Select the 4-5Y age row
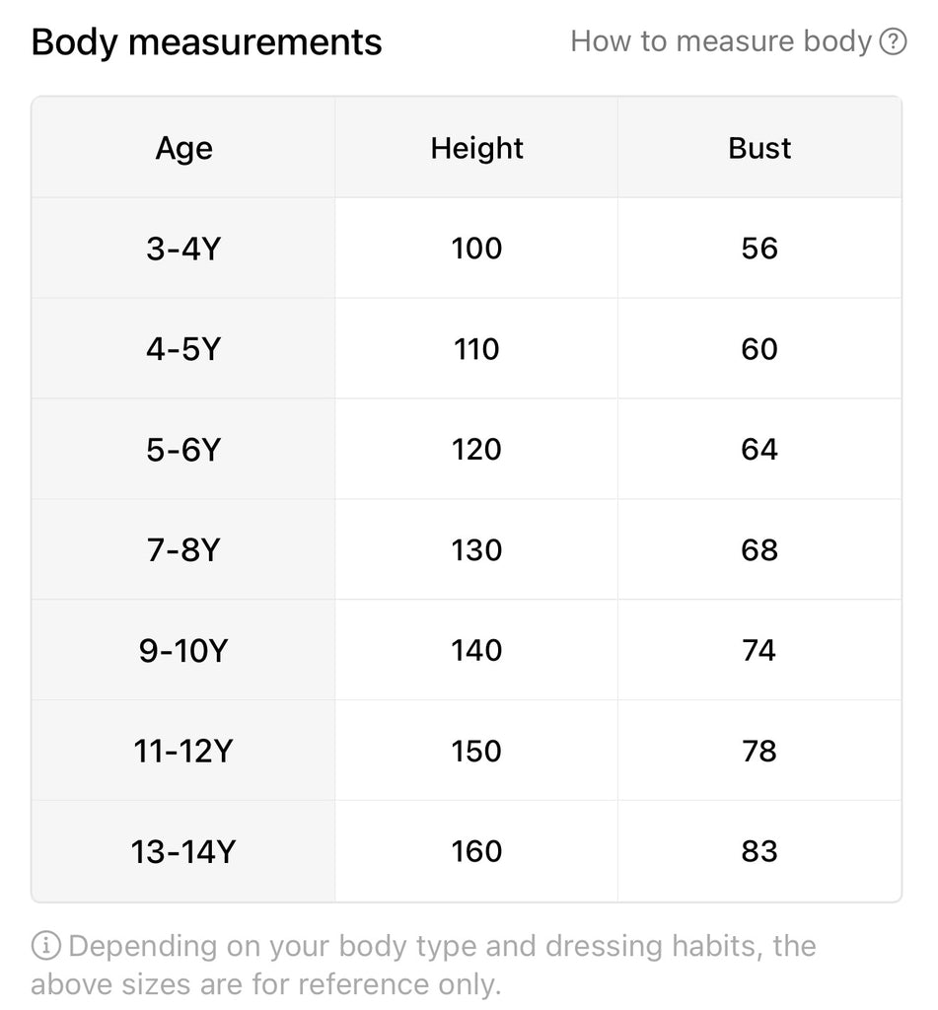This screenshot has width=938, height=1010. tap(183, 349)
